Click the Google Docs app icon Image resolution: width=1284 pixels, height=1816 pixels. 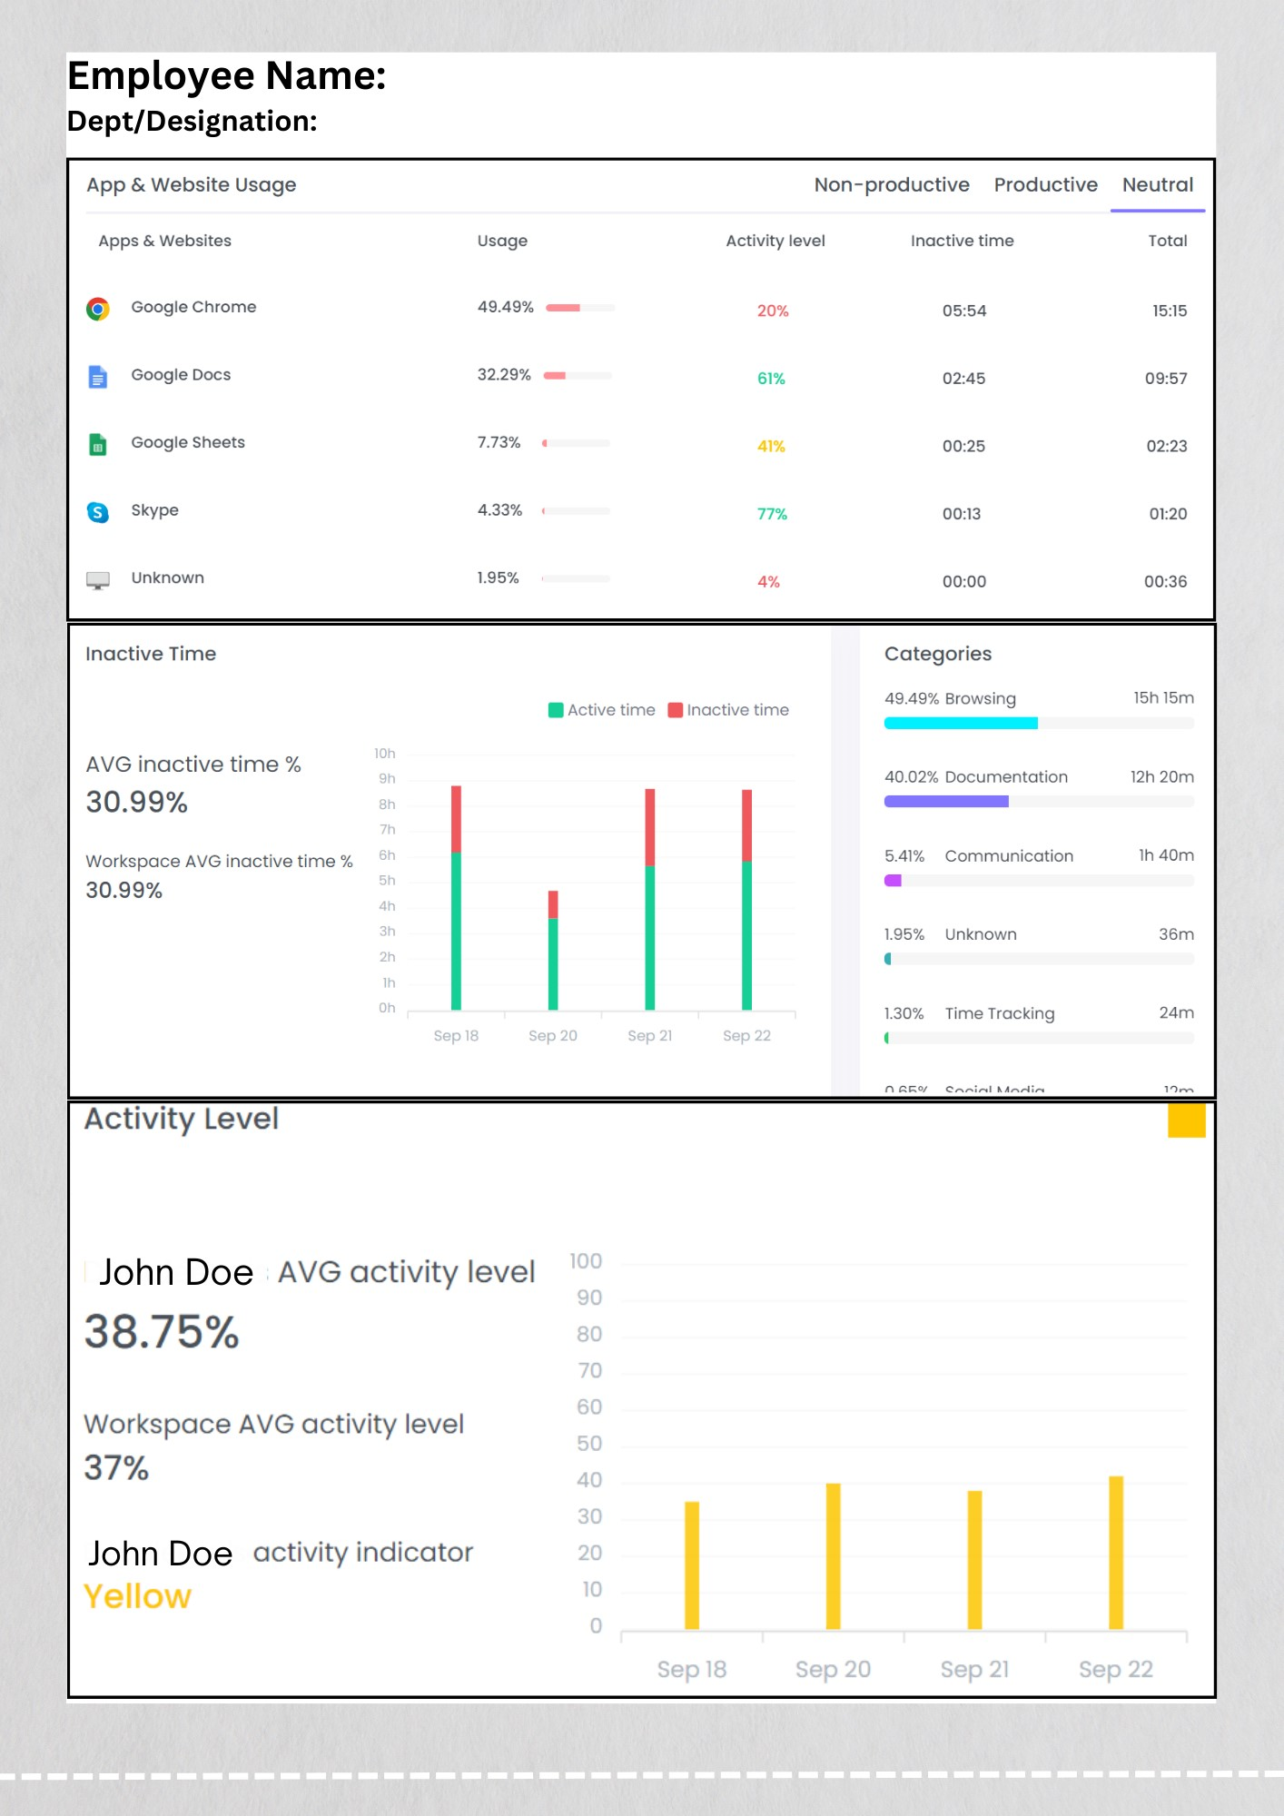pyautogui.click(x=98, y=376)
